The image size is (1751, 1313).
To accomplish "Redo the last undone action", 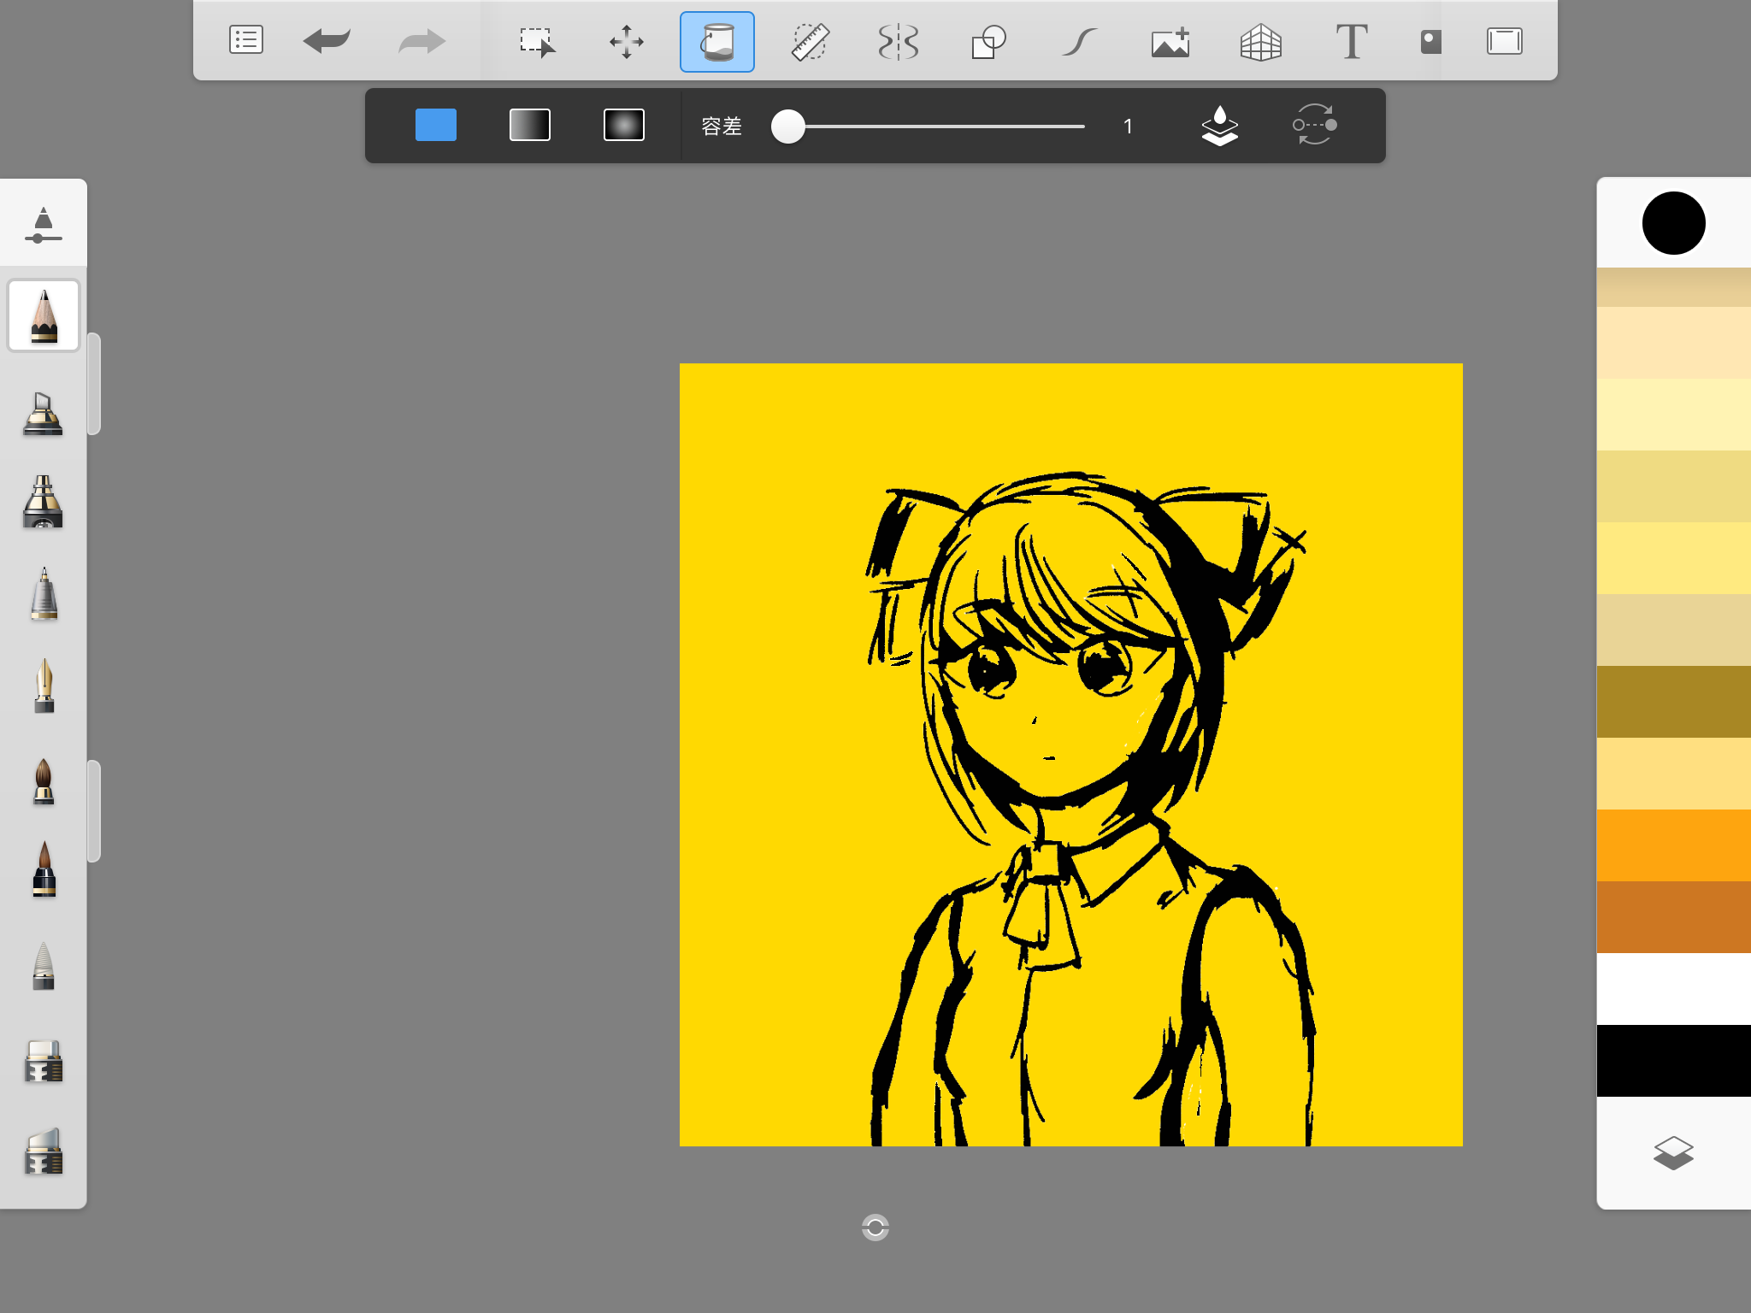I will 421,40.
